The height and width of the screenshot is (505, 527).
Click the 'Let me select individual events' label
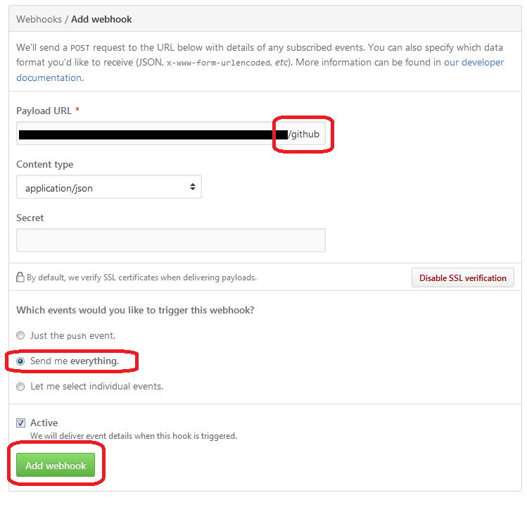point(97,387)
